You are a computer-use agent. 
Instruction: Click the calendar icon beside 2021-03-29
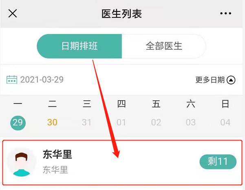(x=12, y=80)
